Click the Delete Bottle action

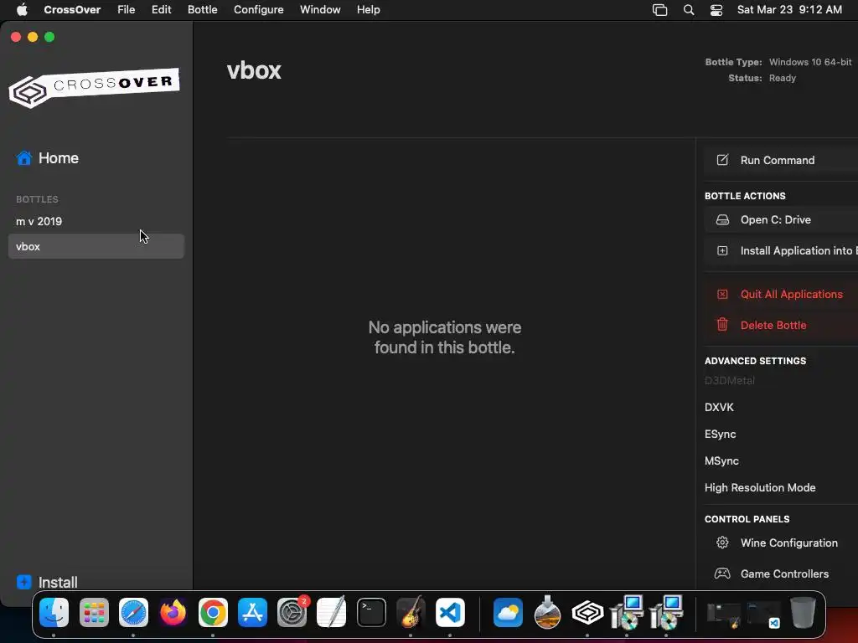click(781, 325)
